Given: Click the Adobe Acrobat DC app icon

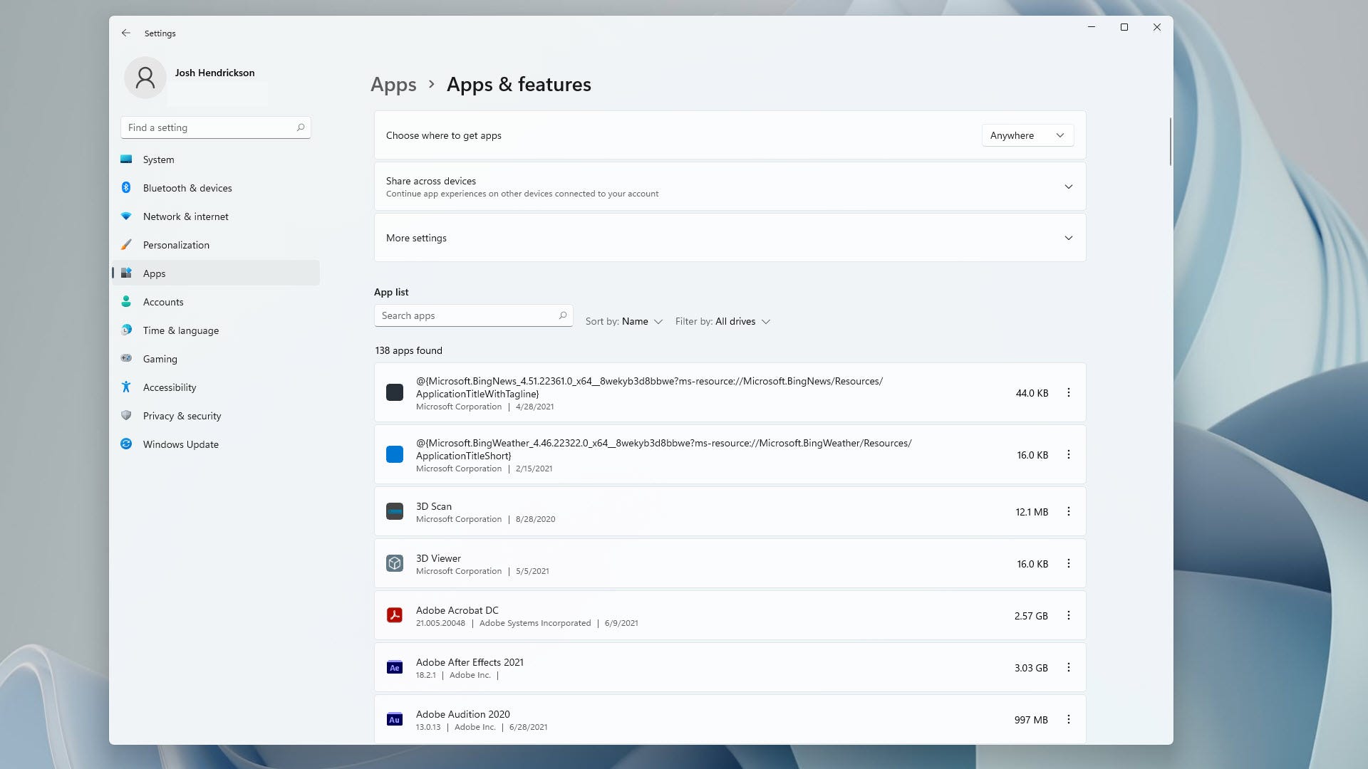Looking at the screenshot, I should pyautogui.click(x=395, y=615).
